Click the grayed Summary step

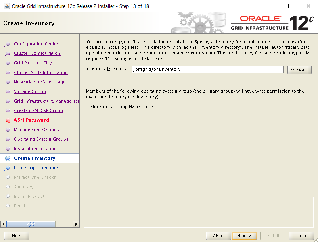pos(24,187)
